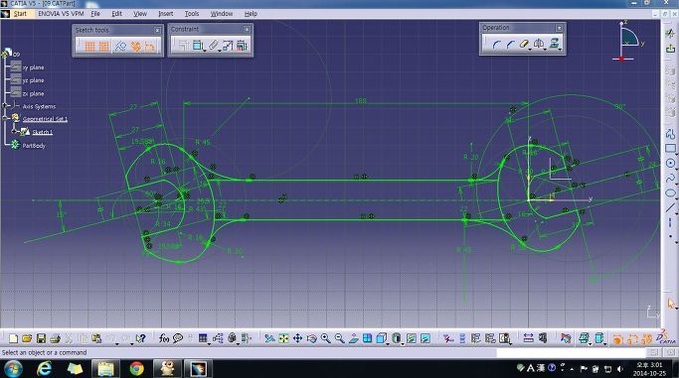Close the Constraint toolbar
Screen dimensions: 679x378
pyautogui.click(x=247, y=30)
